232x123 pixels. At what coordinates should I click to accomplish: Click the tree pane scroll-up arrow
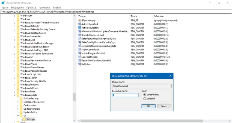(x=74, y=16)
